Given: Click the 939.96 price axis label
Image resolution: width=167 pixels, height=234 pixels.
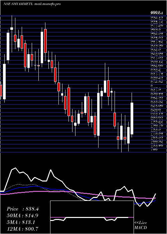Looking at the screenshot, I should coord(156,45).
